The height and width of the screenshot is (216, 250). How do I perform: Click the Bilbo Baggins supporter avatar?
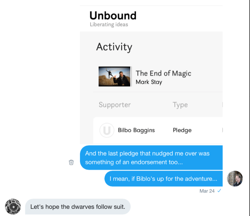click(x=107, y=130)
